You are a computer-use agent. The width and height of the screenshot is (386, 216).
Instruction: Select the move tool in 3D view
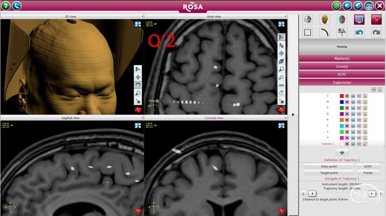pos(138,77)
